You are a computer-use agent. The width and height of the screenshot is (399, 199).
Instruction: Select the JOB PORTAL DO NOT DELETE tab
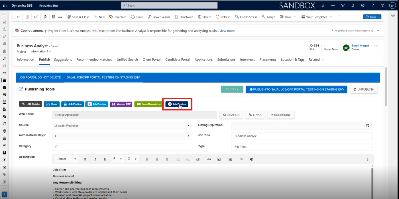(x=40, y=77)
